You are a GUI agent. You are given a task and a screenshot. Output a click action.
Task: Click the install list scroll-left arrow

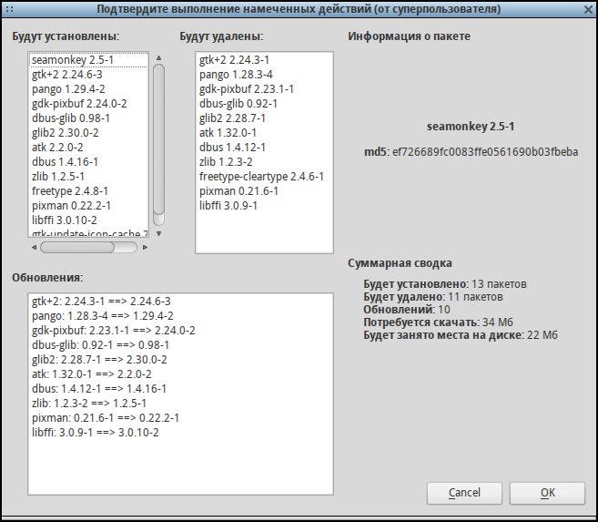click(x=34, y=247)
